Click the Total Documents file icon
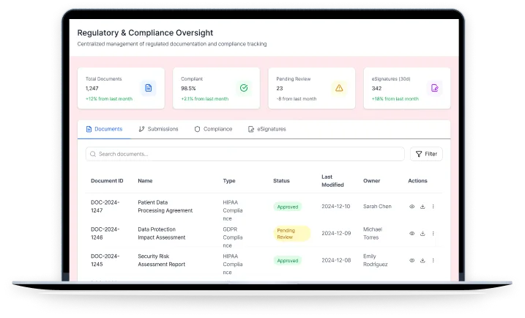Viewport: 525px width, 318px height. click(149, 88)
